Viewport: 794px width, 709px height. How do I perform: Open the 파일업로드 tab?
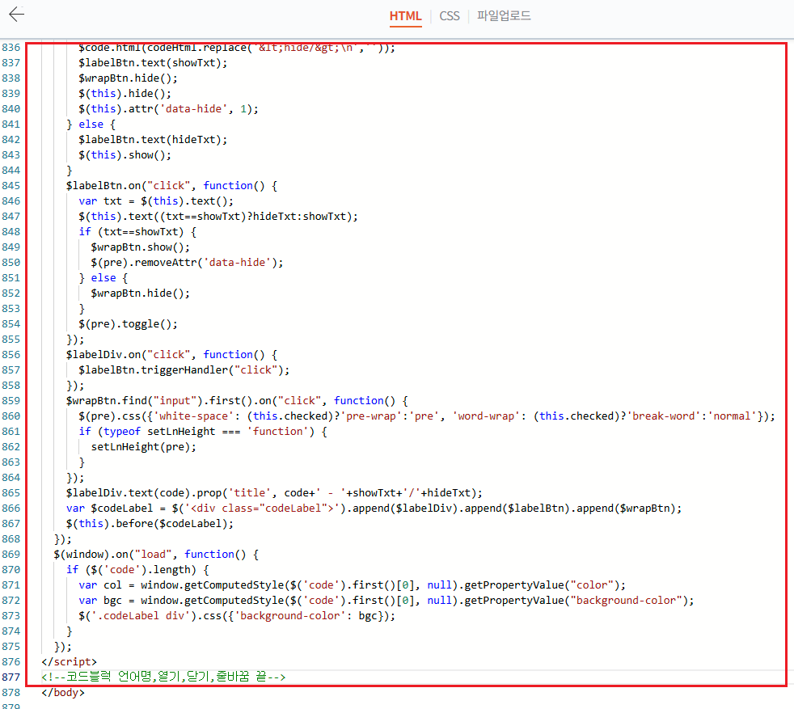[x=504, y=15]
